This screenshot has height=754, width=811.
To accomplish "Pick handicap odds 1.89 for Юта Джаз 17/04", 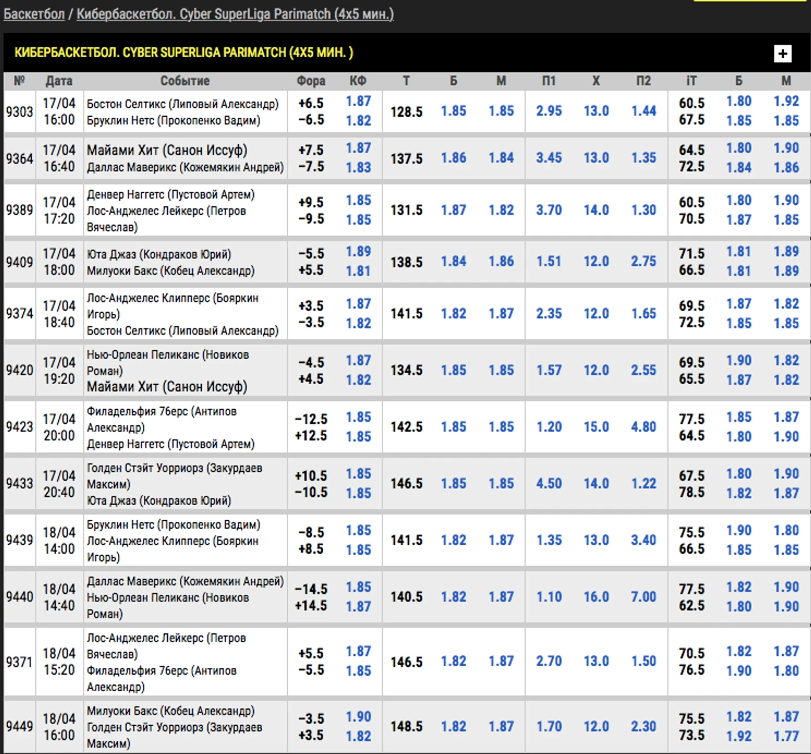I will (358, 252).
